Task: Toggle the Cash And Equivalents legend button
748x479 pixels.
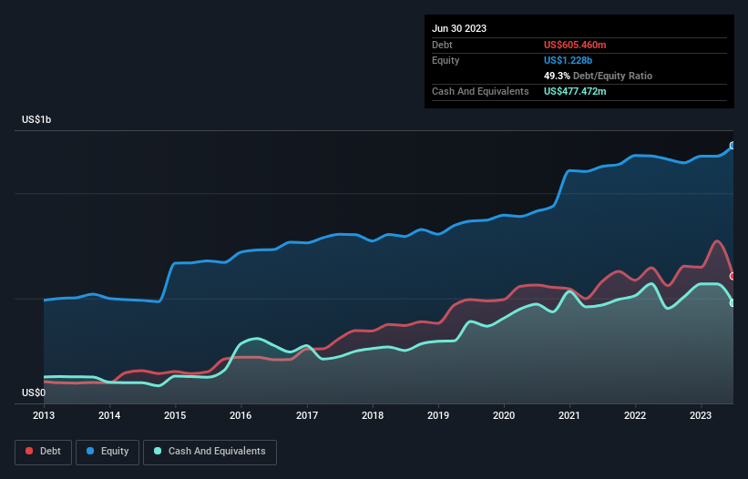Action: [210, 452]
